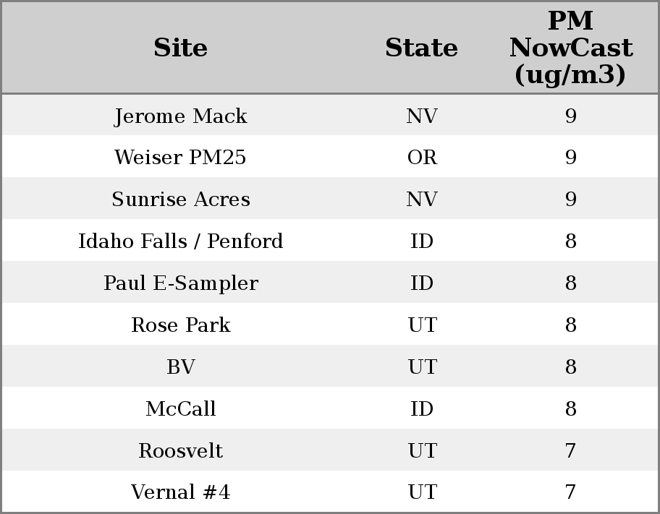Click the BV site name
Viewport: 660px width, 514px height.
pyautogui.click(x=181, y=367)
